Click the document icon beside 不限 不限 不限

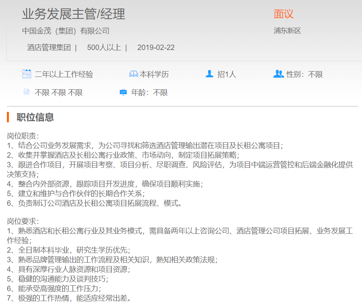coord(27,92)
